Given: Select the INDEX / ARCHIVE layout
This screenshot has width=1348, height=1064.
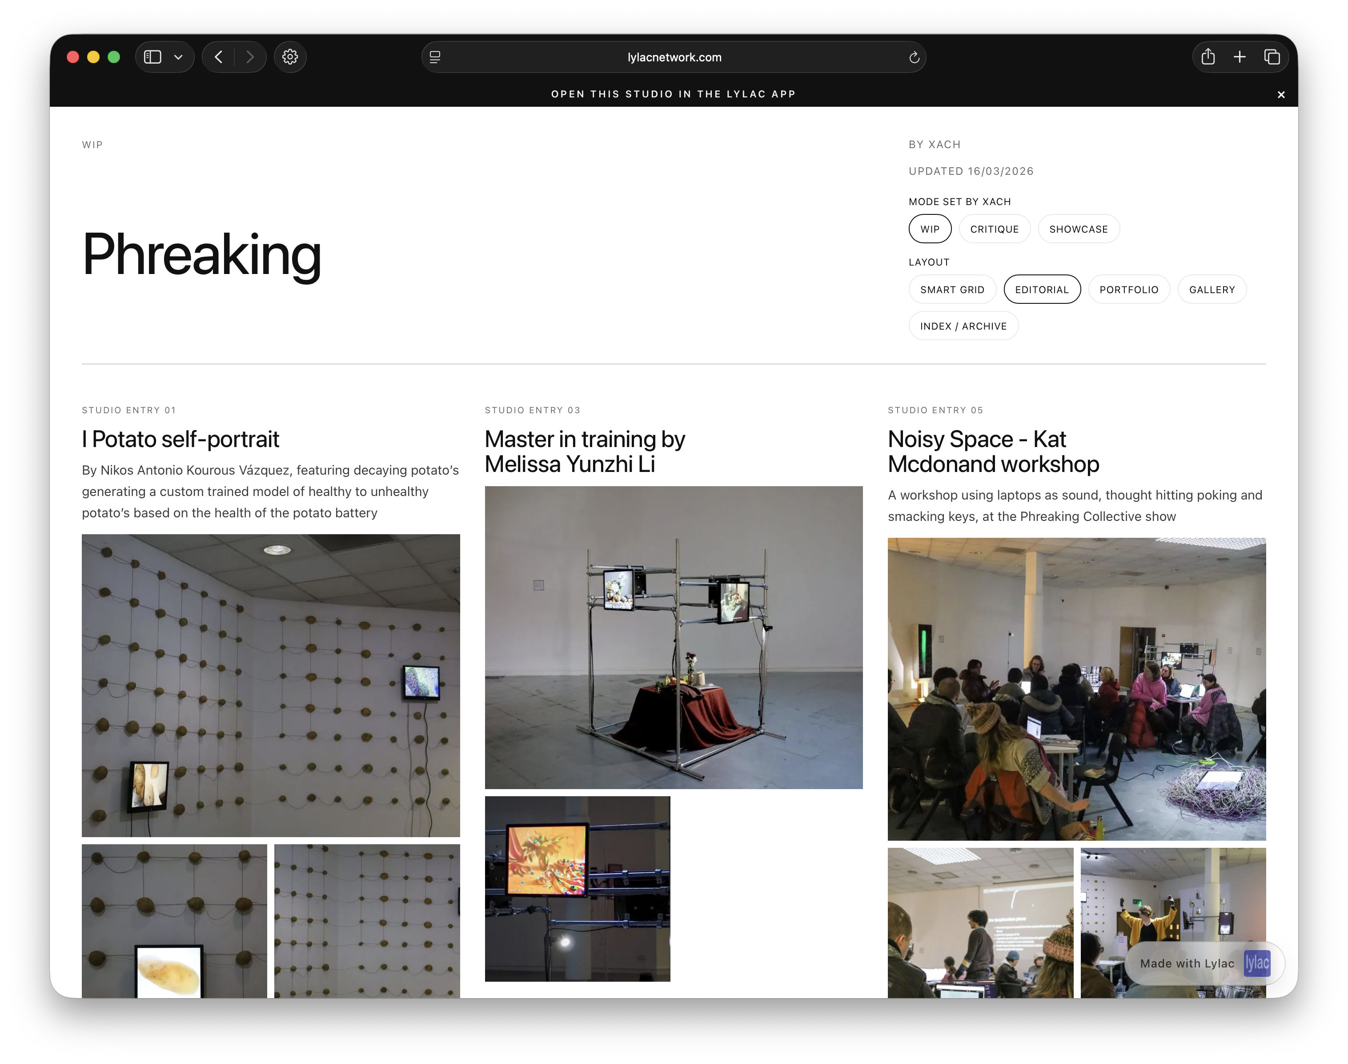Looking at the screenshot, I should (x=963, y=326).
